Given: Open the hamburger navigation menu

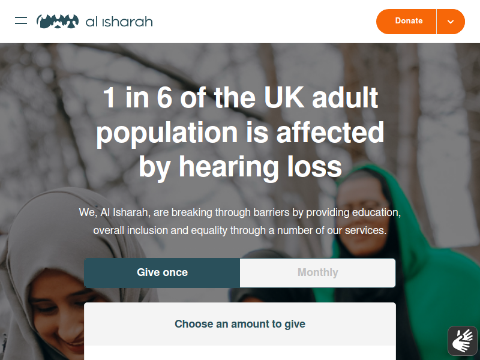Looking at the screenshot, I should 21,20.
